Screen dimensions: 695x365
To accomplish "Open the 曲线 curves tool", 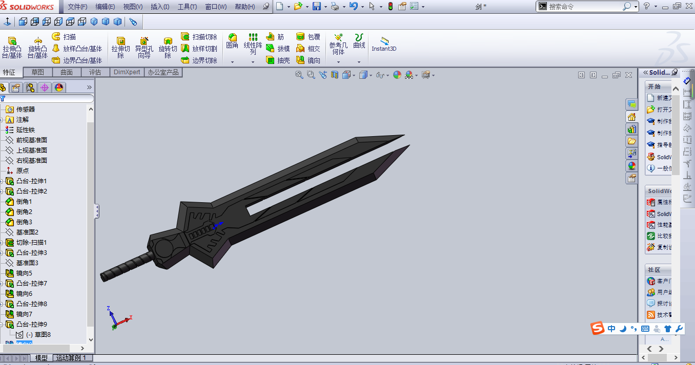I will pyautogui.click(x=359, y=41).
